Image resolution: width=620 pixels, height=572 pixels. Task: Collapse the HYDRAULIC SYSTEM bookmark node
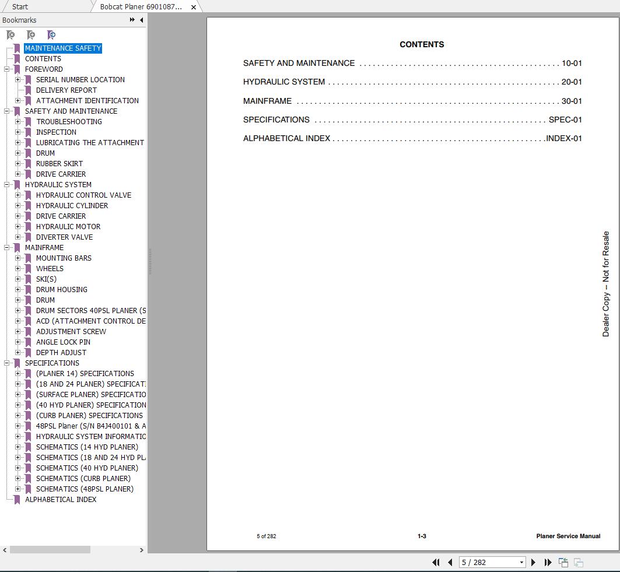coord(7,185)
